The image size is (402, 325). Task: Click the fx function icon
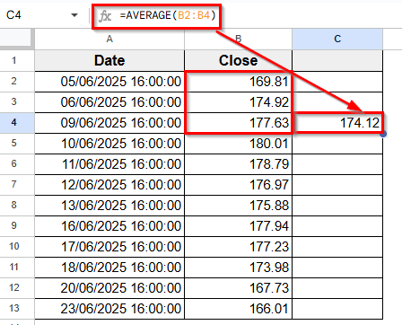point(105,16)
